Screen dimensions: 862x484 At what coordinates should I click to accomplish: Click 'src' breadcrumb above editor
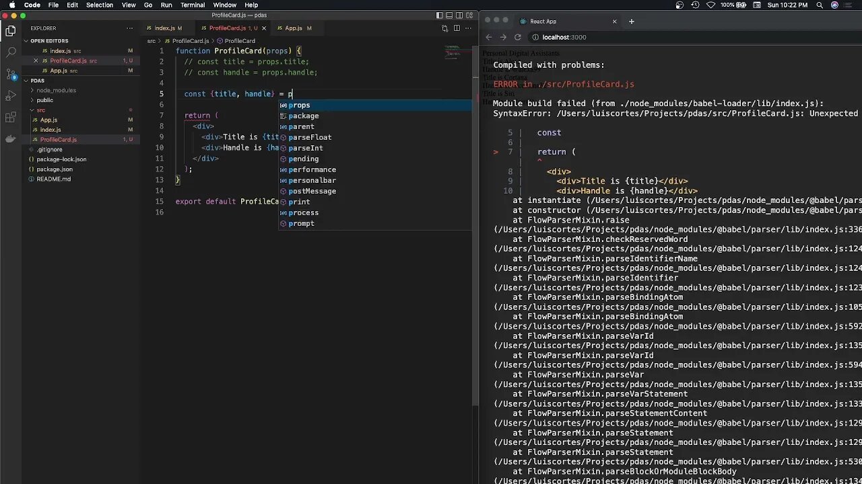pyautogui.click(x=152, y=41)
